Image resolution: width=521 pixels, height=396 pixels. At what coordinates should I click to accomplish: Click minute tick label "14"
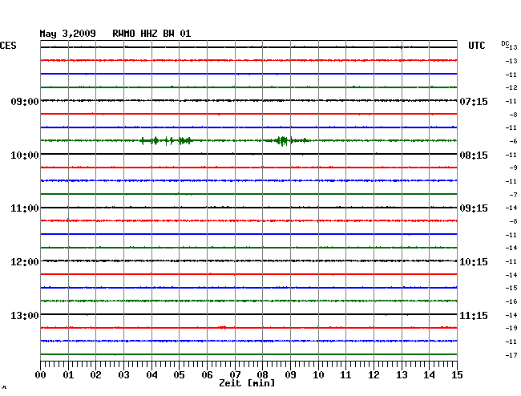pos(429,375)
